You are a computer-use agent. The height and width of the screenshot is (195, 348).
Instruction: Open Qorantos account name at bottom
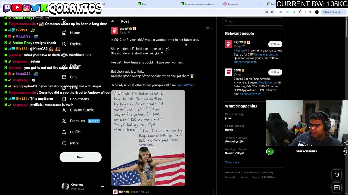click(x=77, y=185)
